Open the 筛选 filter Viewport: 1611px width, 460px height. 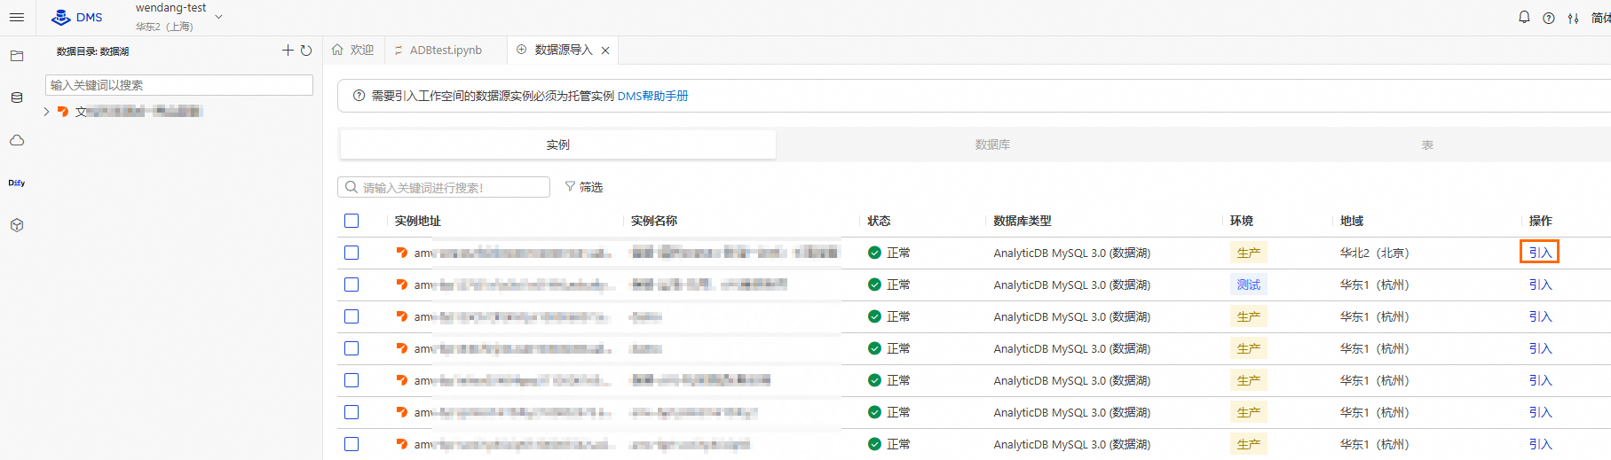tap(584, 187)
